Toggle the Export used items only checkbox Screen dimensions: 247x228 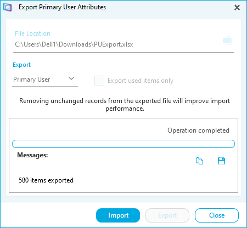tap(99, 81)
